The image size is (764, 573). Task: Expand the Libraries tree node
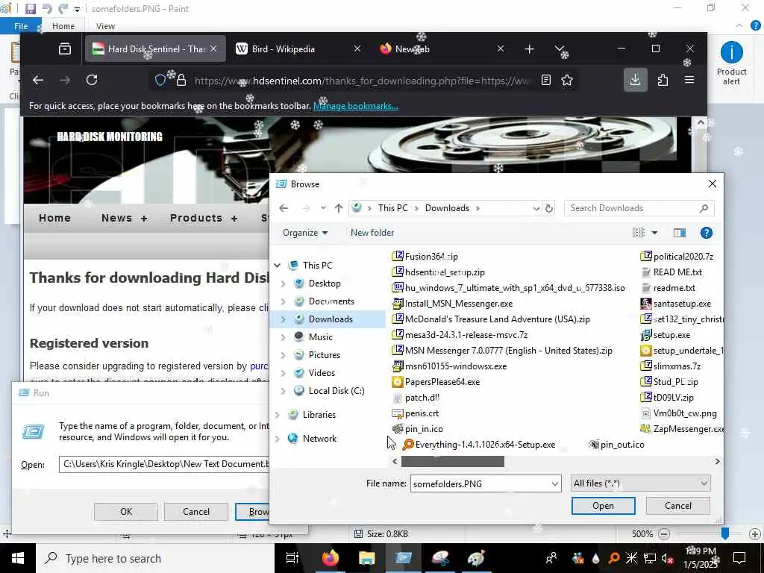[278, 415]
